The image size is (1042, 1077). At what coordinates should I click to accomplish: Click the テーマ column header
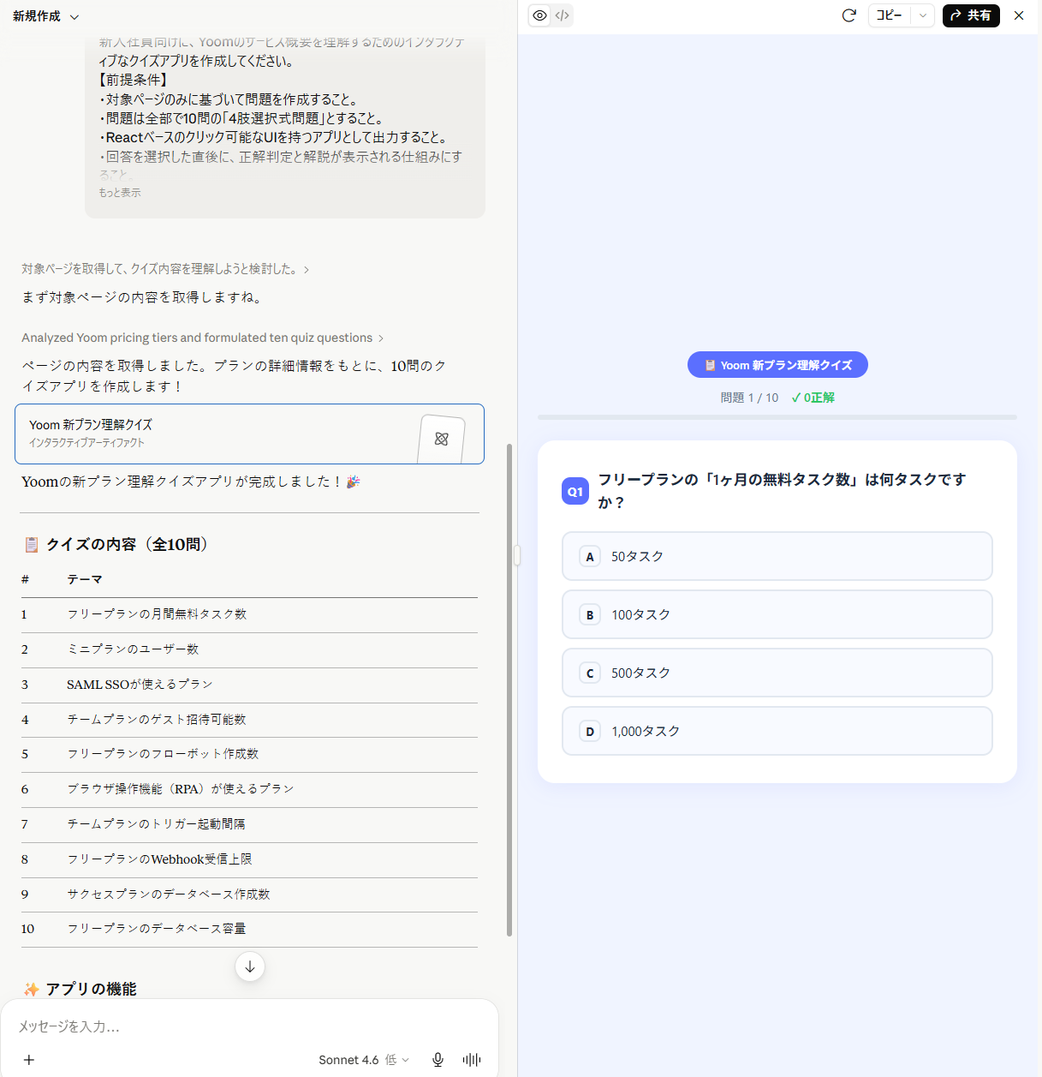tap(85, 580)
